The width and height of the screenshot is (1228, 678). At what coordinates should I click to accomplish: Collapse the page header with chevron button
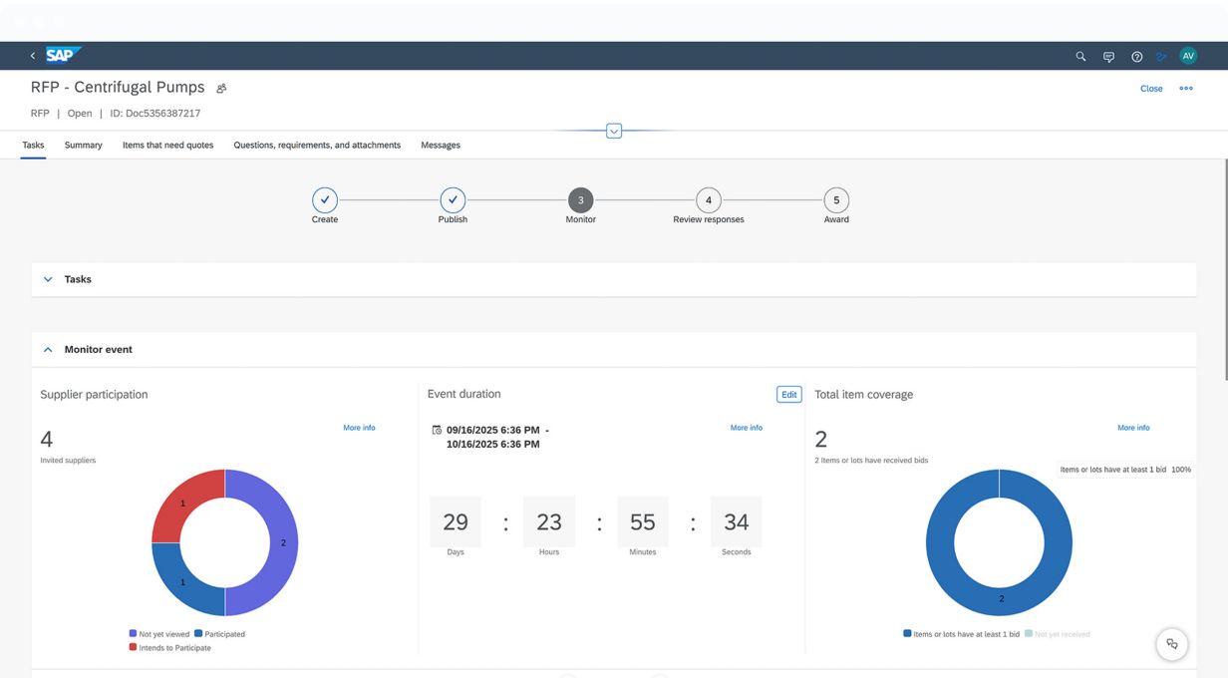(614, 131)
